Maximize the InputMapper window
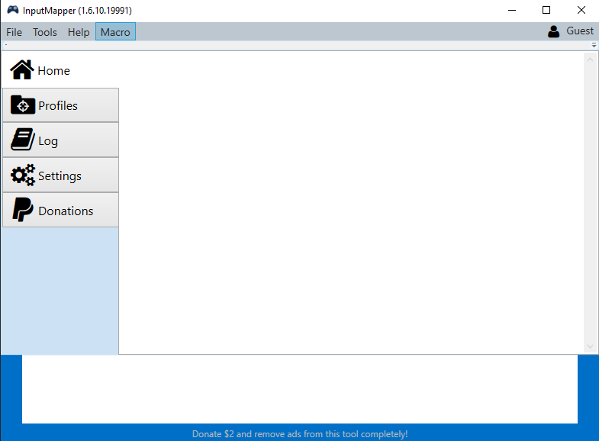599x441 pixels. click(546, 11)
